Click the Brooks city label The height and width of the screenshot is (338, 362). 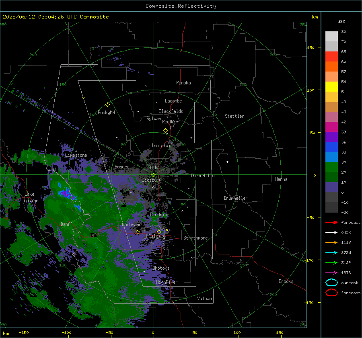(x=286, y=281)
